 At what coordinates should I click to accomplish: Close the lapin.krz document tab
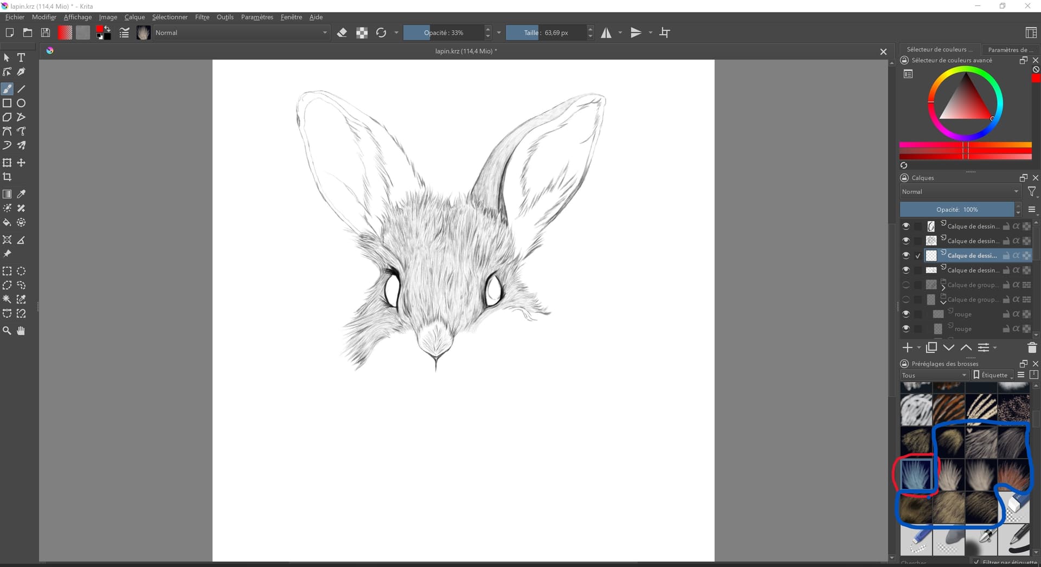pyautogui.click(x=883, y=51)
